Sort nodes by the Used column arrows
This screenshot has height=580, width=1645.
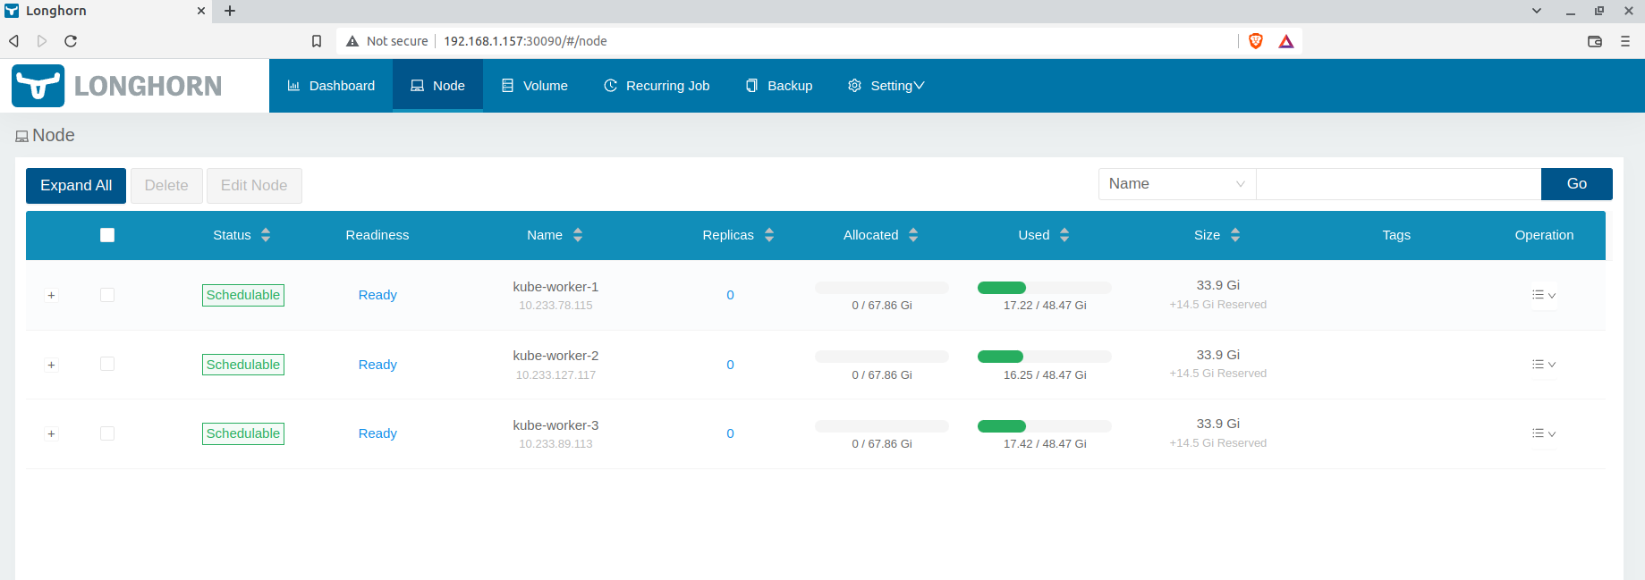pyautogui.click(x=1064, y=235)
